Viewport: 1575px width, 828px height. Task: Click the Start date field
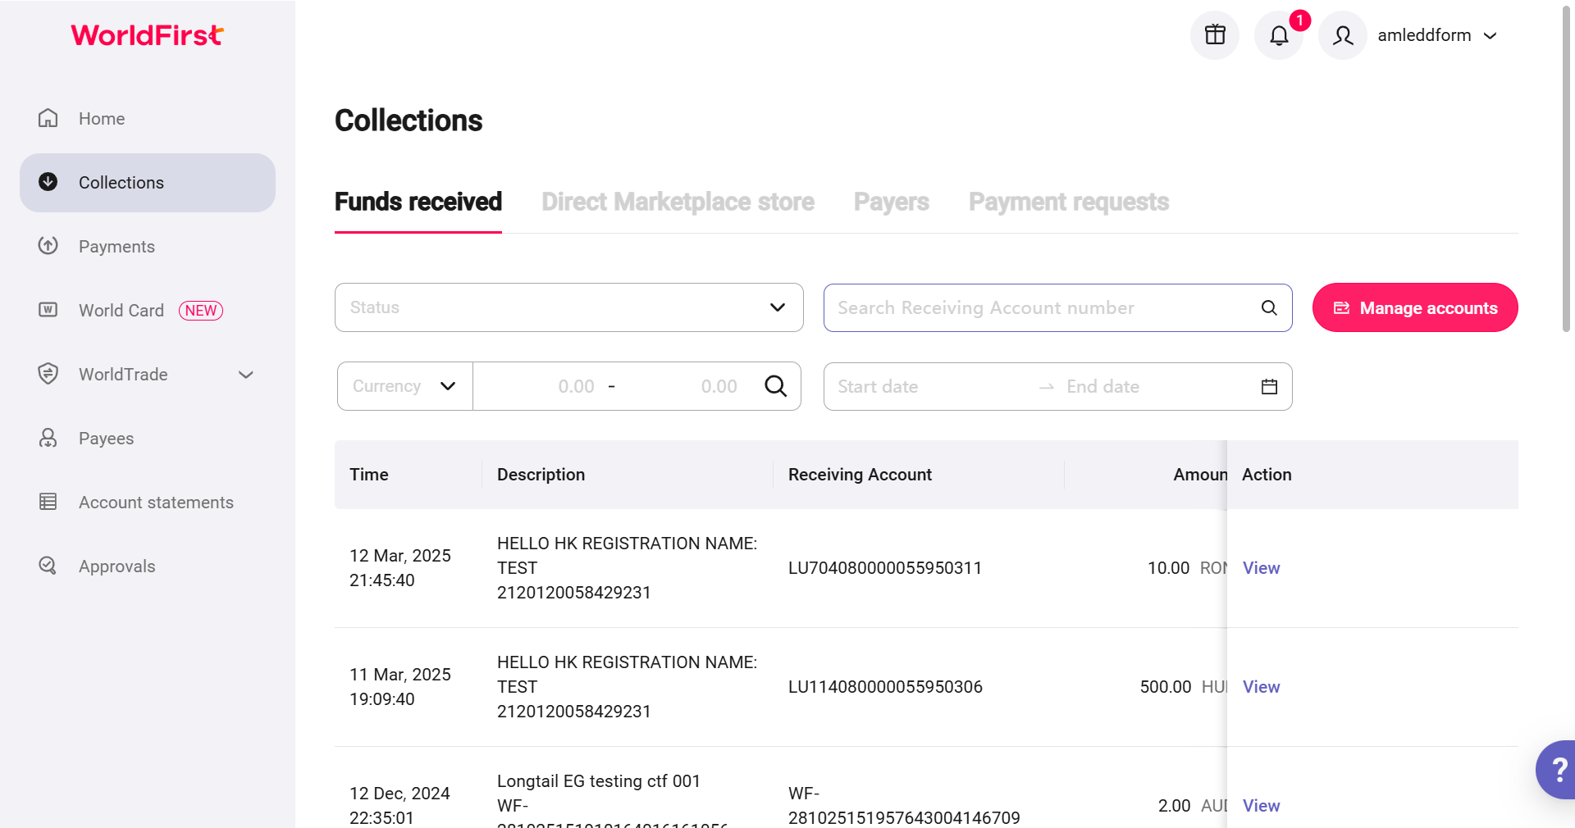[931, 387]
